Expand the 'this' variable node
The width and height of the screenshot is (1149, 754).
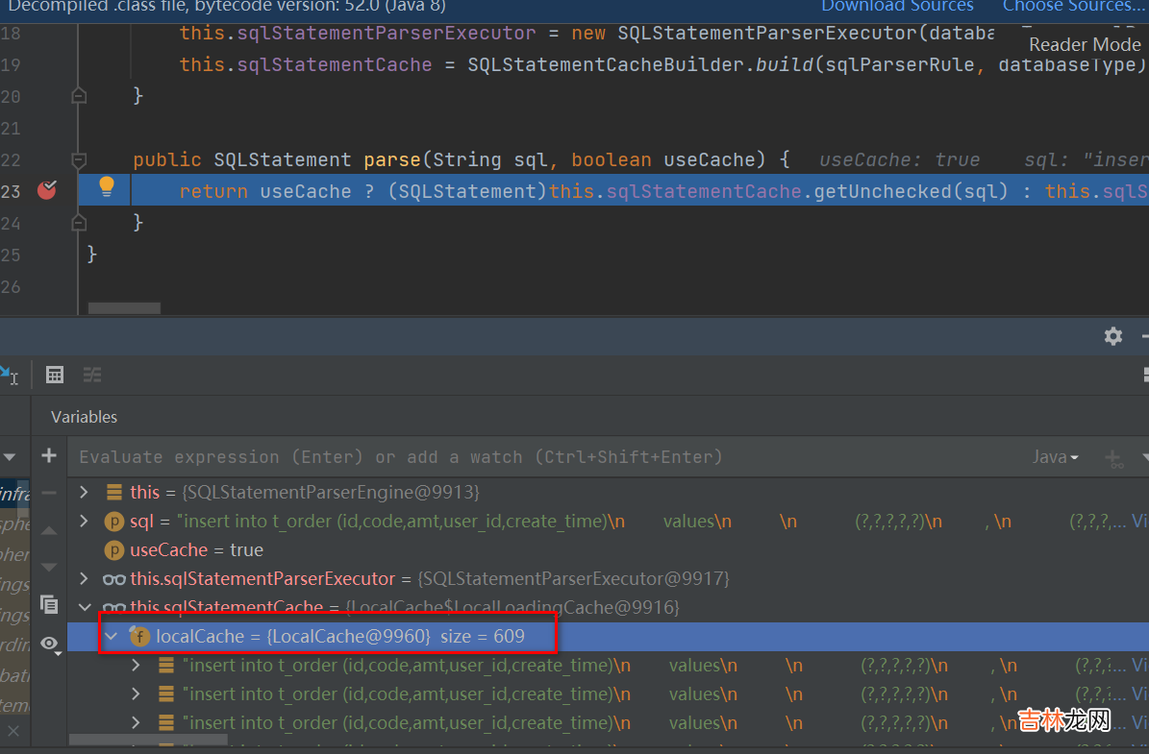pyautogui.click(x=85, y=492)
